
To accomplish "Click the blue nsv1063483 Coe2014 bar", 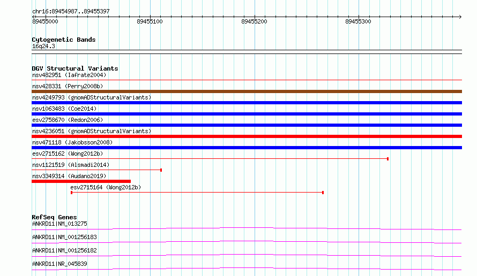I will tap(247, 114).
